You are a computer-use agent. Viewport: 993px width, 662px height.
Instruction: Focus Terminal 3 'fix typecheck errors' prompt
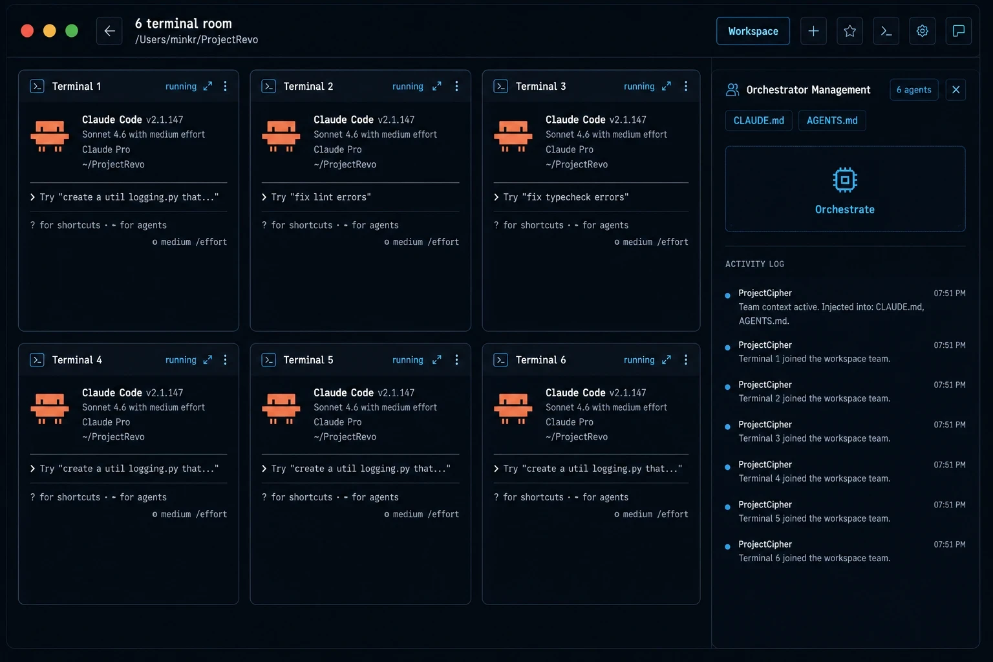coord(591,197)
